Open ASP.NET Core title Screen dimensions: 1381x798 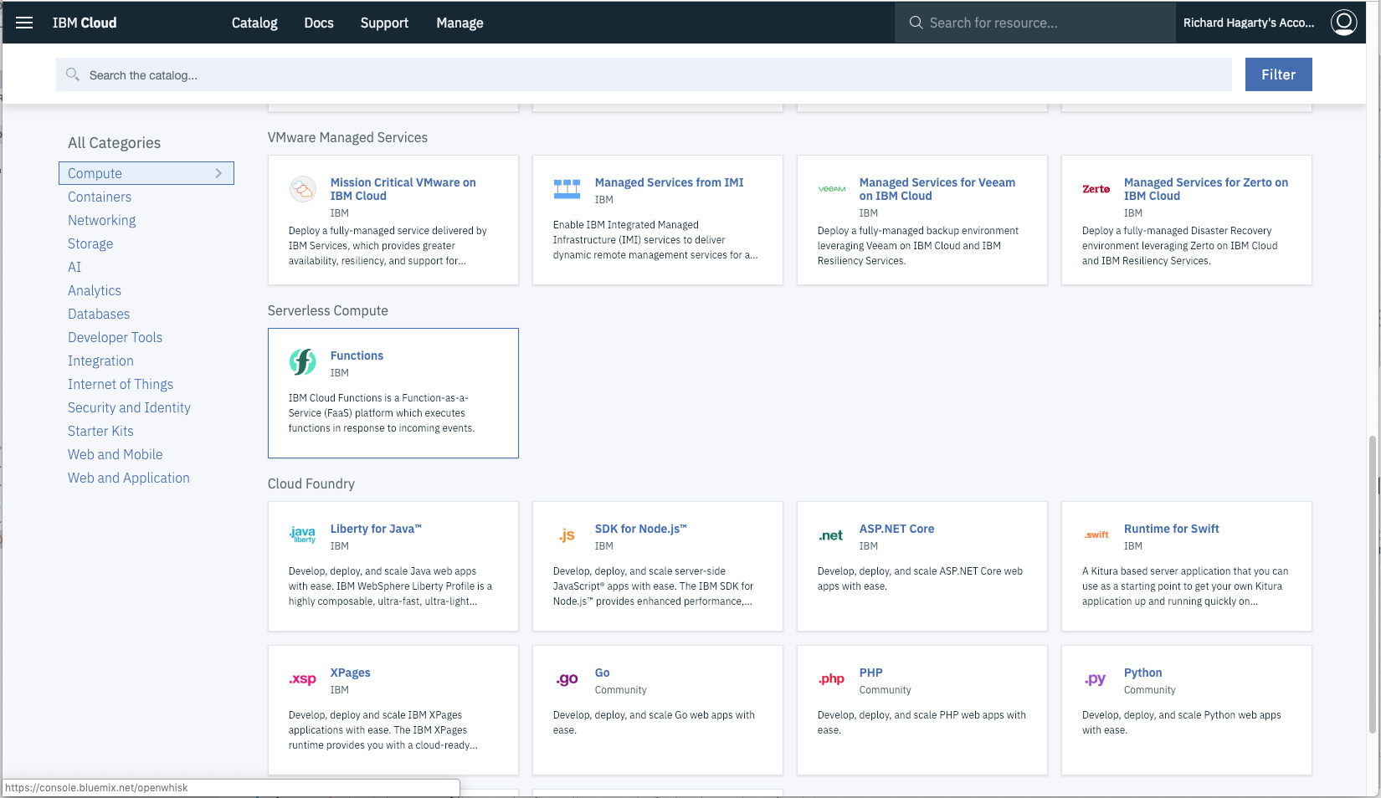coord(896,529)
